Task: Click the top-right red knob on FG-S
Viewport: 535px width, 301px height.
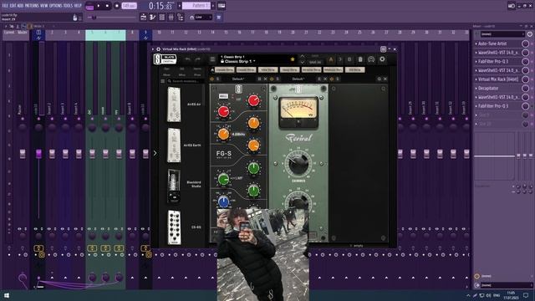Action: 253,100
